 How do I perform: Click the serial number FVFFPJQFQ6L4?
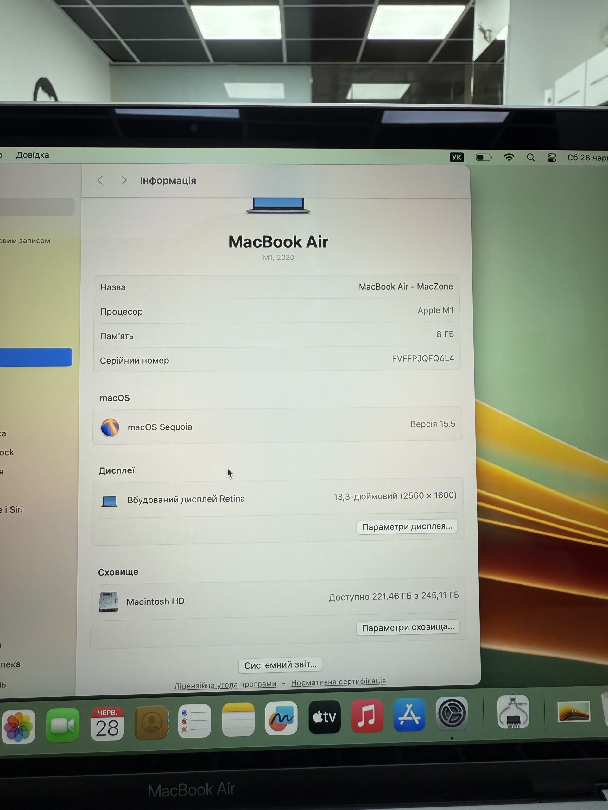423,358
